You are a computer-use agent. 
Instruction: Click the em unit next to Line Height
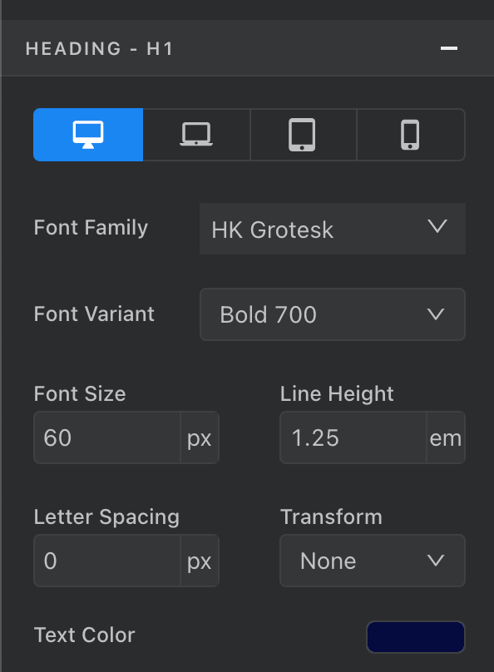click(x=446, y=437)
